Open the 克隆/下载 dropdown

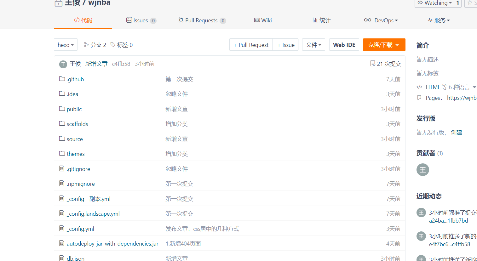click(384, 45)
